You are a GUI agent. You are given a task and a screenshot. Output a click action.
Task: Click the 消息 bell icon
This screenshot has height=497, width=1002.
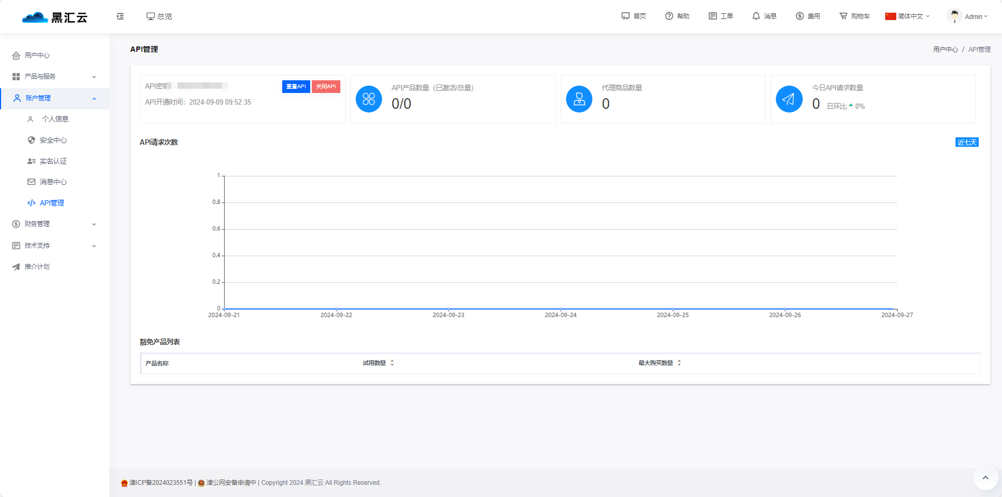point(756,16)
